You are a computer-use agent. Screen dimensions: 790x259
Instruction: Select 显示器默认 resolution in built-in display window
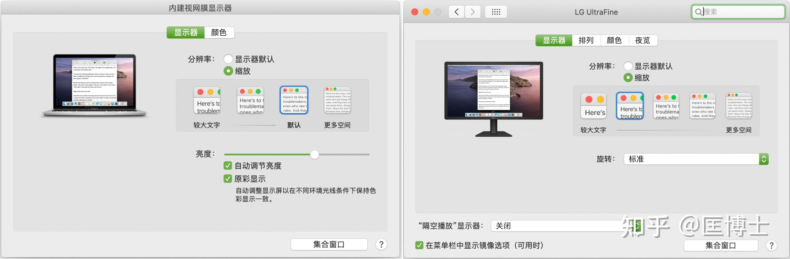pos(228,59)
